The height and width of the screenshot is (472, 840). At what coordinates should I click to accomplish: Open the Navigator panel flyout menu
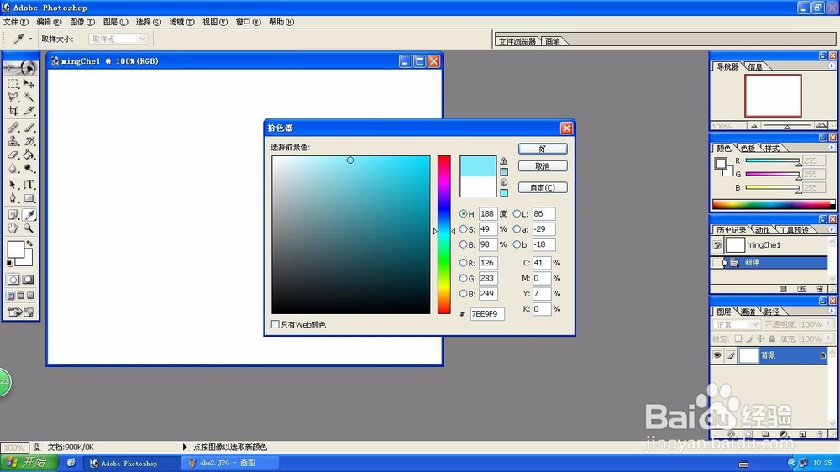tap(832, 66)
